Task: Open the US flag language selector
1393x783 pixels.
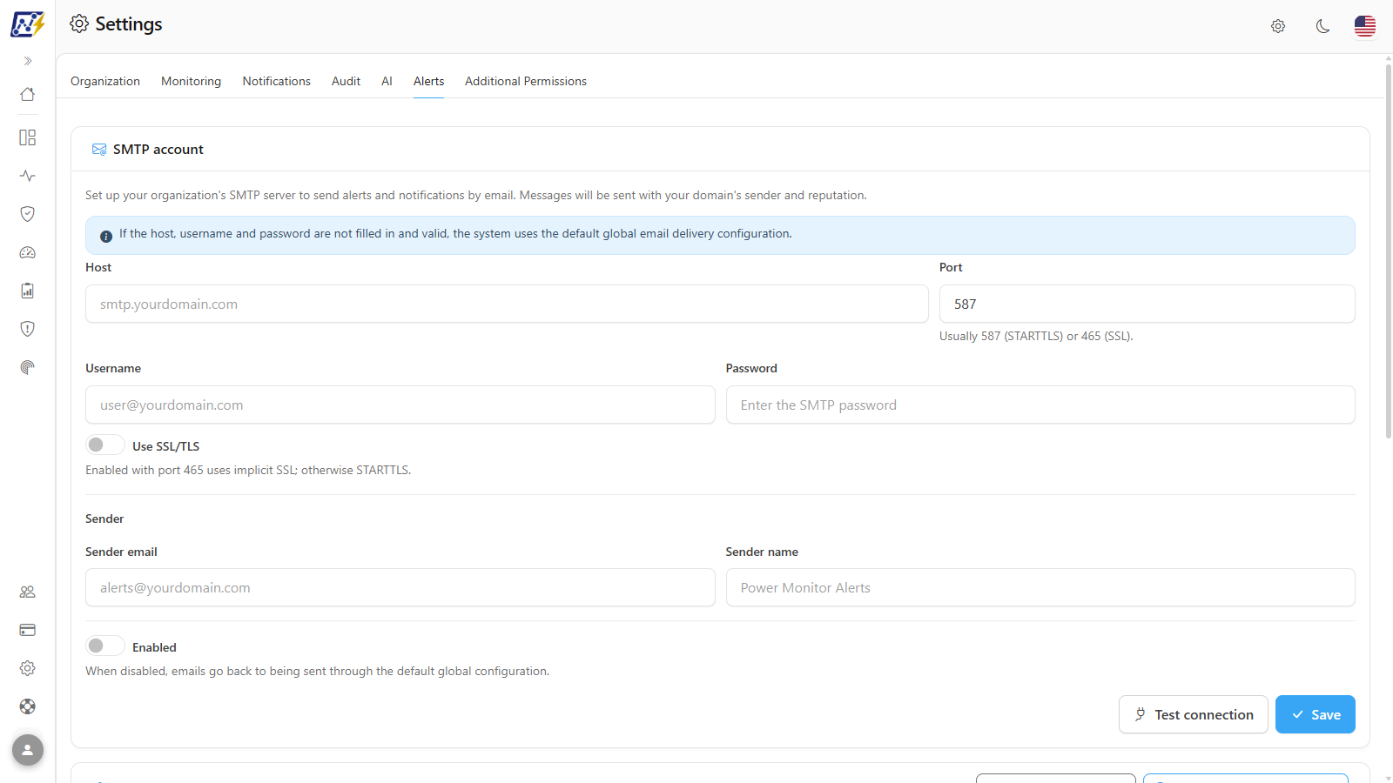Action: click(1365, 26)
